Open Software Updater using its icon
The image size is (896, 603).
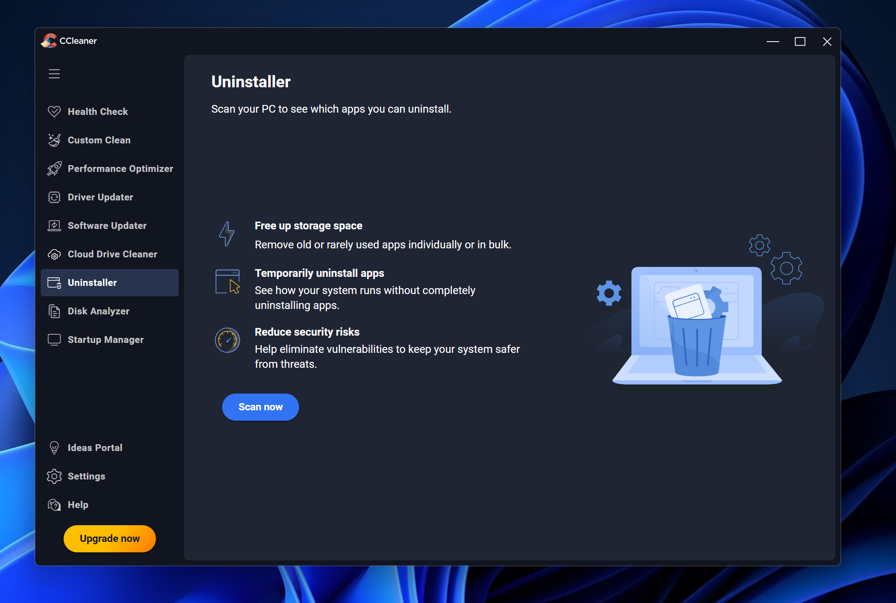[x=54, y=225]
